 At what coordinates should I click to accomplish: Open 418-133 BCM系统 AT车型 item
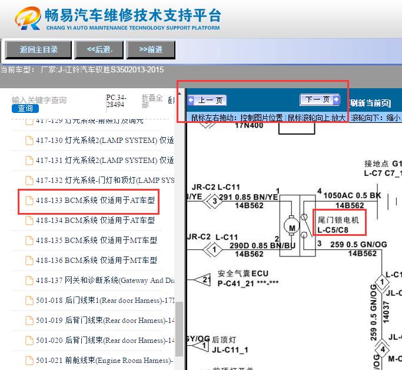pyautogui.click(x=95, y=201)
